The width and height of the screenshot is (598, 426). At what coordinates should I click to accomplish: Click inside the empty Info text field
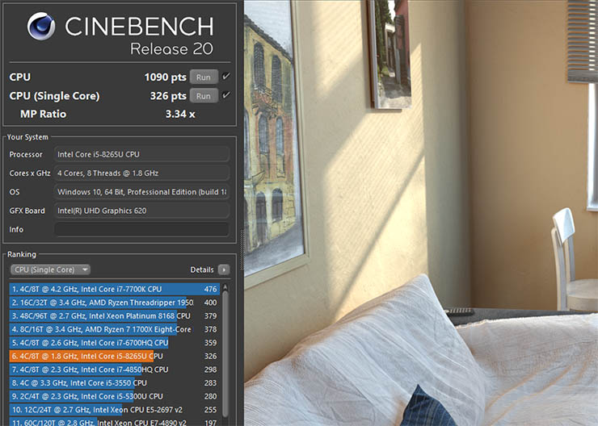click(141, 230)
